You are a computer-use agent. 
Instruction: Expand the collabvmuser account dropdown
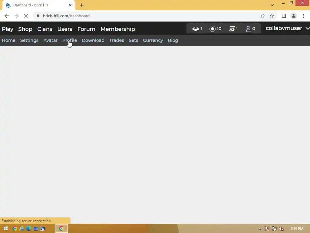pos(287,28)
